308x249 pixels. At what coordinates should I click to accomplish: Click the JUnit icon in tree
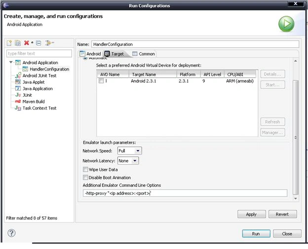click(x=18, y=95)
